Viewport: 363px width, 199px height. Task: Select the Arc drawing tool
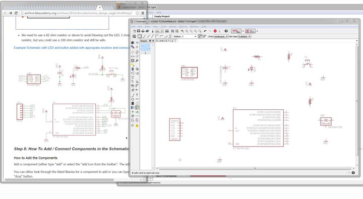coord(137,99)
